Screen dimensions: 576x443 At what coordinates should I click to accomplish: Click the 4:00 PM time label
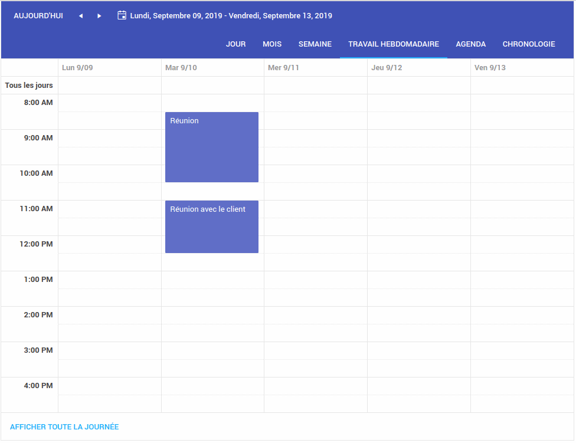point(38,386)
